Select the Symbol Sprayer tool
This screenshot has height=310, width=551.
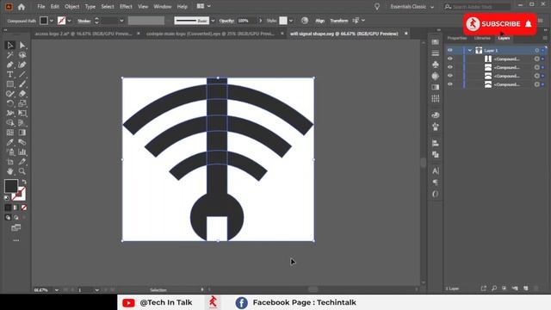[x=9, y=152]
